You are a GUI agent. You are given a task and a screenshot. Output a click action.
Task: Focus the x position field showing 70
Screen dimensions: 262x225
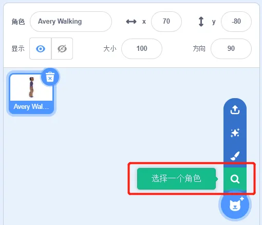pyautogui.click(x=166, y=22)
